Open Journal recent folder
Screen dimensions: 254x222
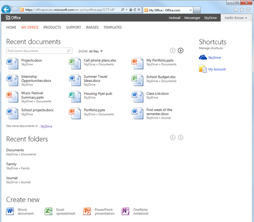(x=12, y=178)
